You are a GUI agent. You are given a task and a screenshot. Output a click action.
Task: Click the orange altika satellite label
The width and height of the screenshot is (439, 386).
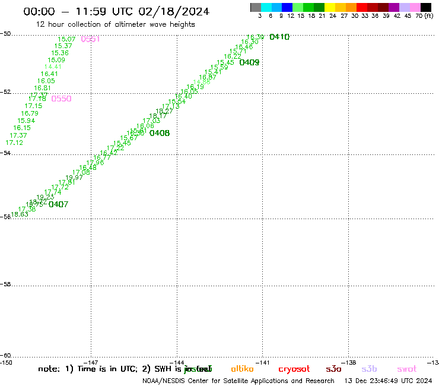[x=242, y=369]
